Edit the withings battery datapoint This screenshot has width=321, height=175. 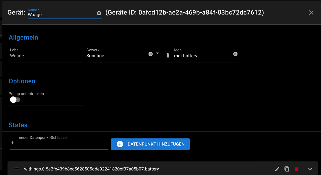click(x=277, y=169)
